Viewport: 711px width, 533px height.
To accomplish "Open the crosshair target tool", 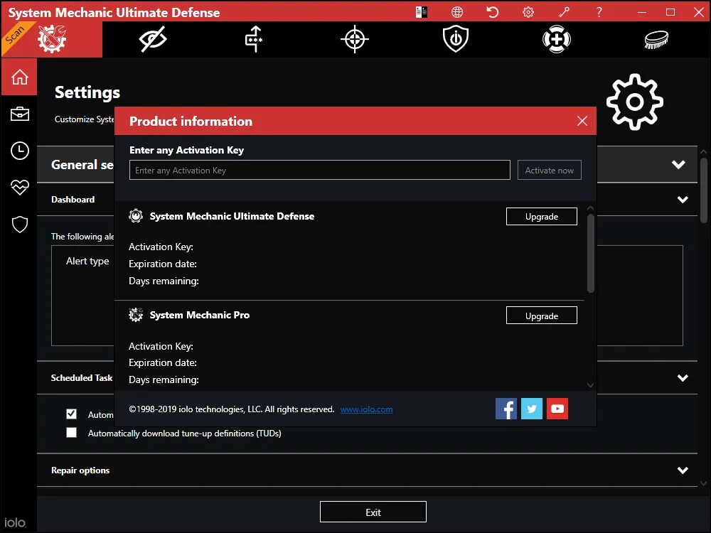I will [x=355, y=39].
